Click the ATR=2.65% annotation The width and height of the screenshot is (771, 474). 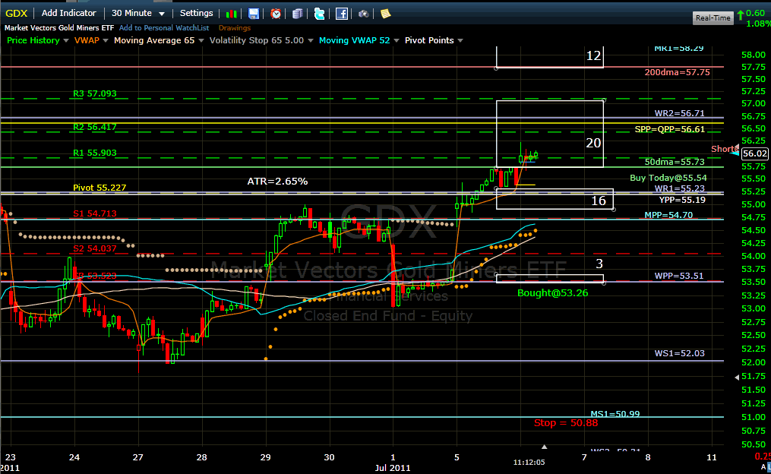tap(277, 182)
